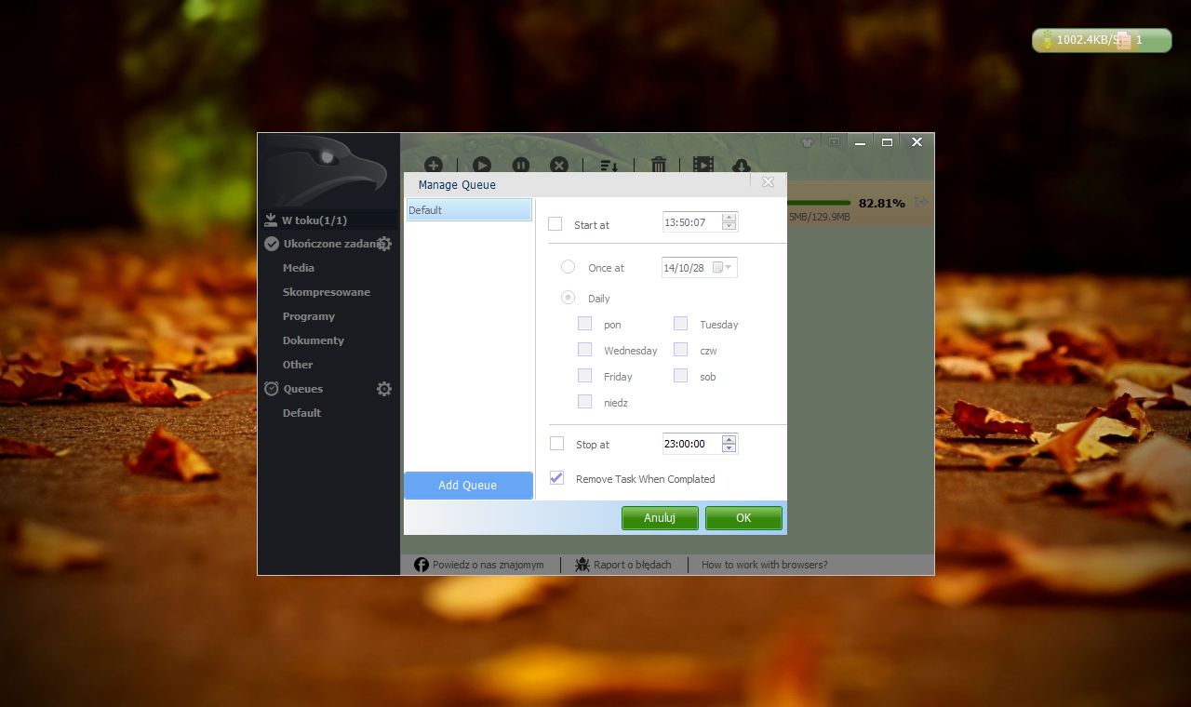Open the Dokumenty category in sidebar
The image size is (1191, 707).
point(314,340)
